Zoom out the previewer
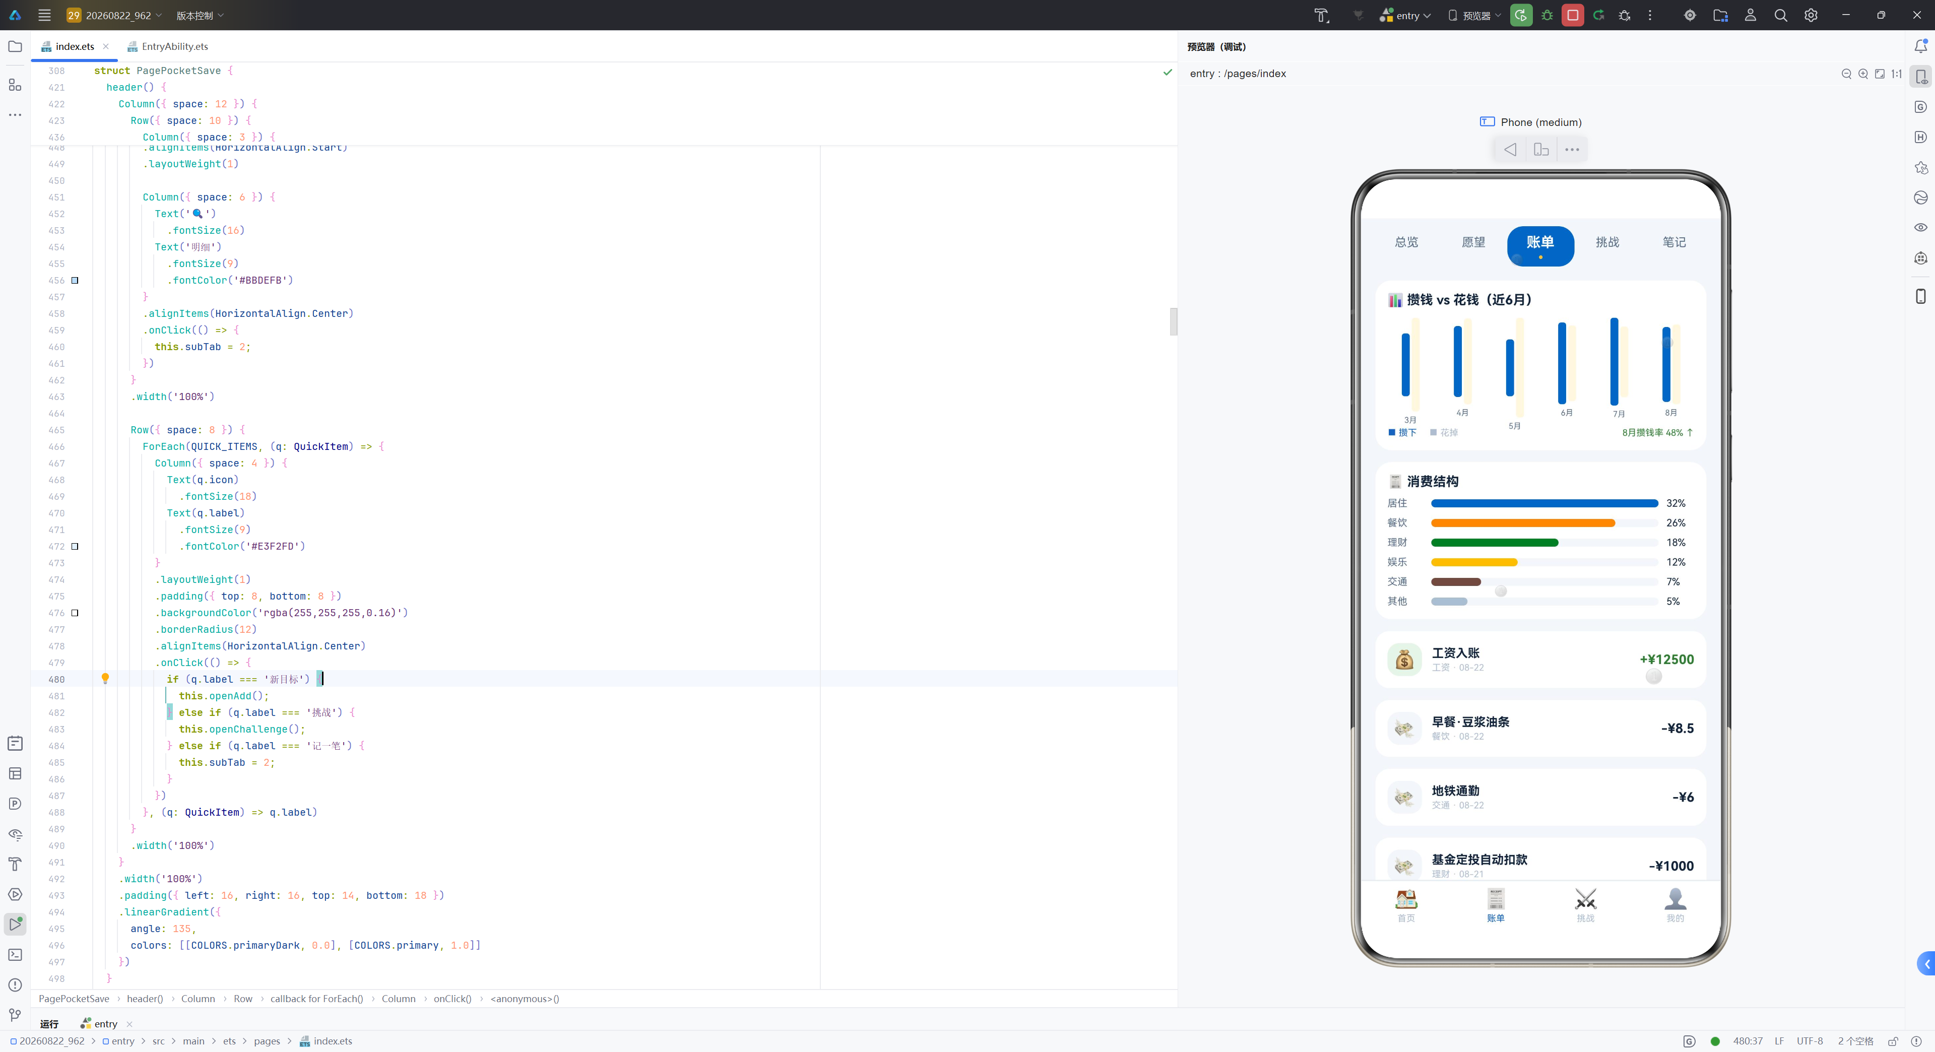Screen dimensions: 1935x1052 [1846, 74]
